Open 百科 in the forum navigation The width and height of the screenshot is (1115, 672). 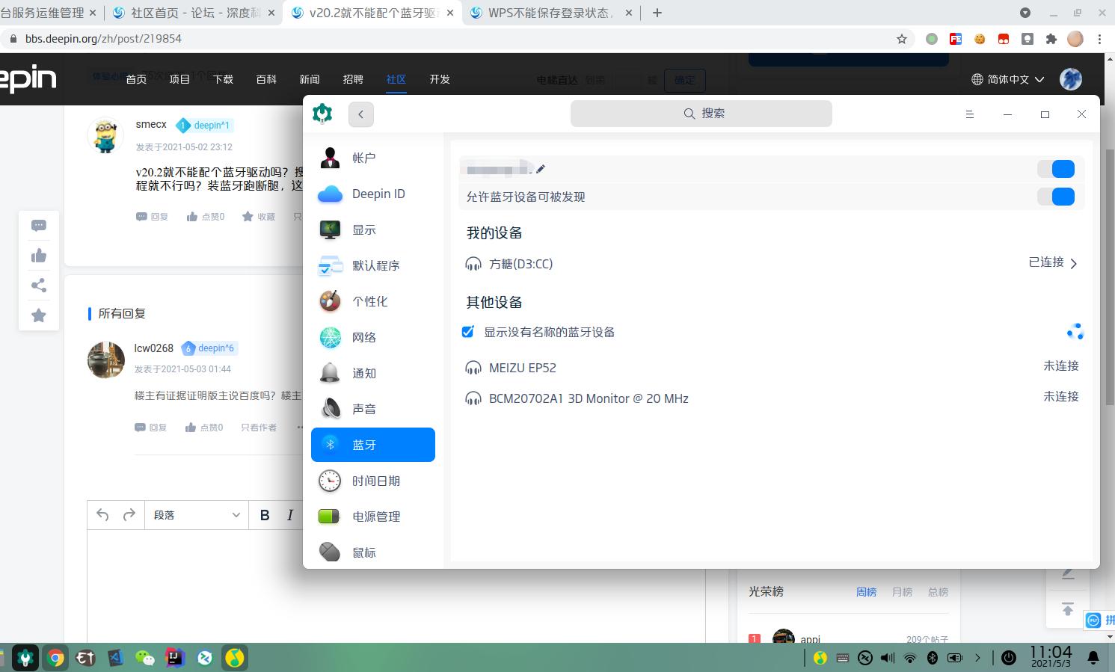[266, 79]
